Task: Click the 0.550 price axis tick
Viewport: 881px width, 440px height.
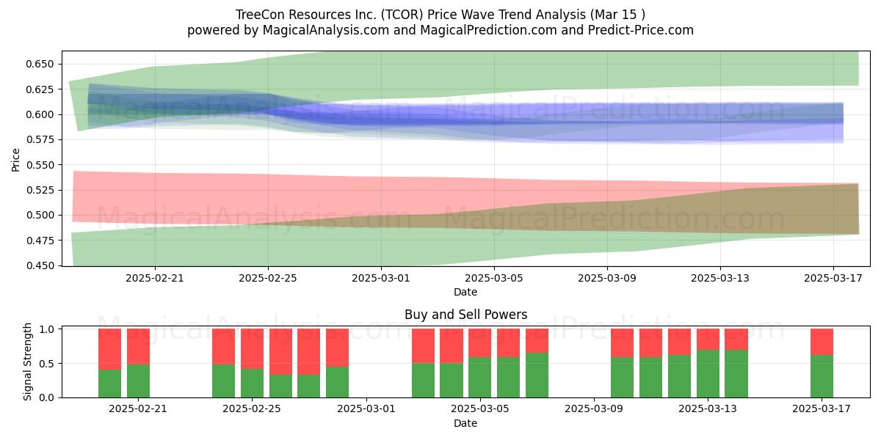Action: click(41, 165)
